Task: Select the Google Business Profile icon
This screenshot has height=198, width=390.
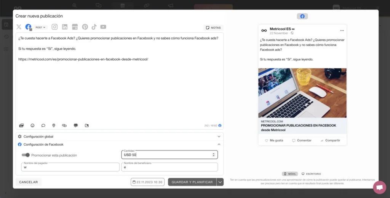Action: click(75, 27)
